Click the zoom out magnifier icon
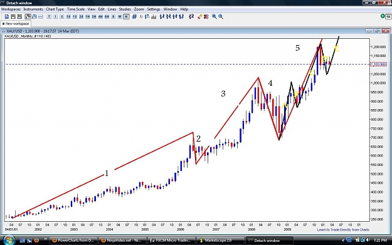This screenshot has height=245, width=392. coord(221,16)
